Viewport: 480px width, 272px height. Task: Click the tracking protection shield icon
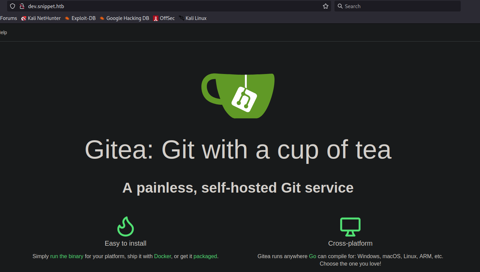click(13, 6)
